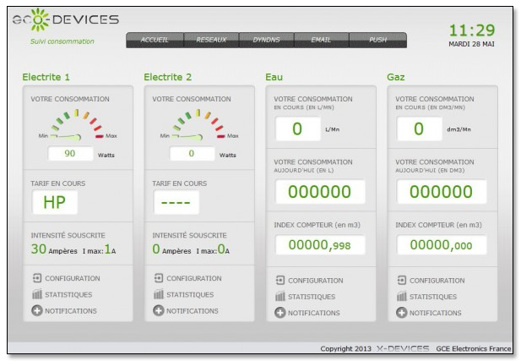Viewport: 521px width, 361px height.
Task: Click the Configuration icon in Eau panel
Action: pos(279,281)
